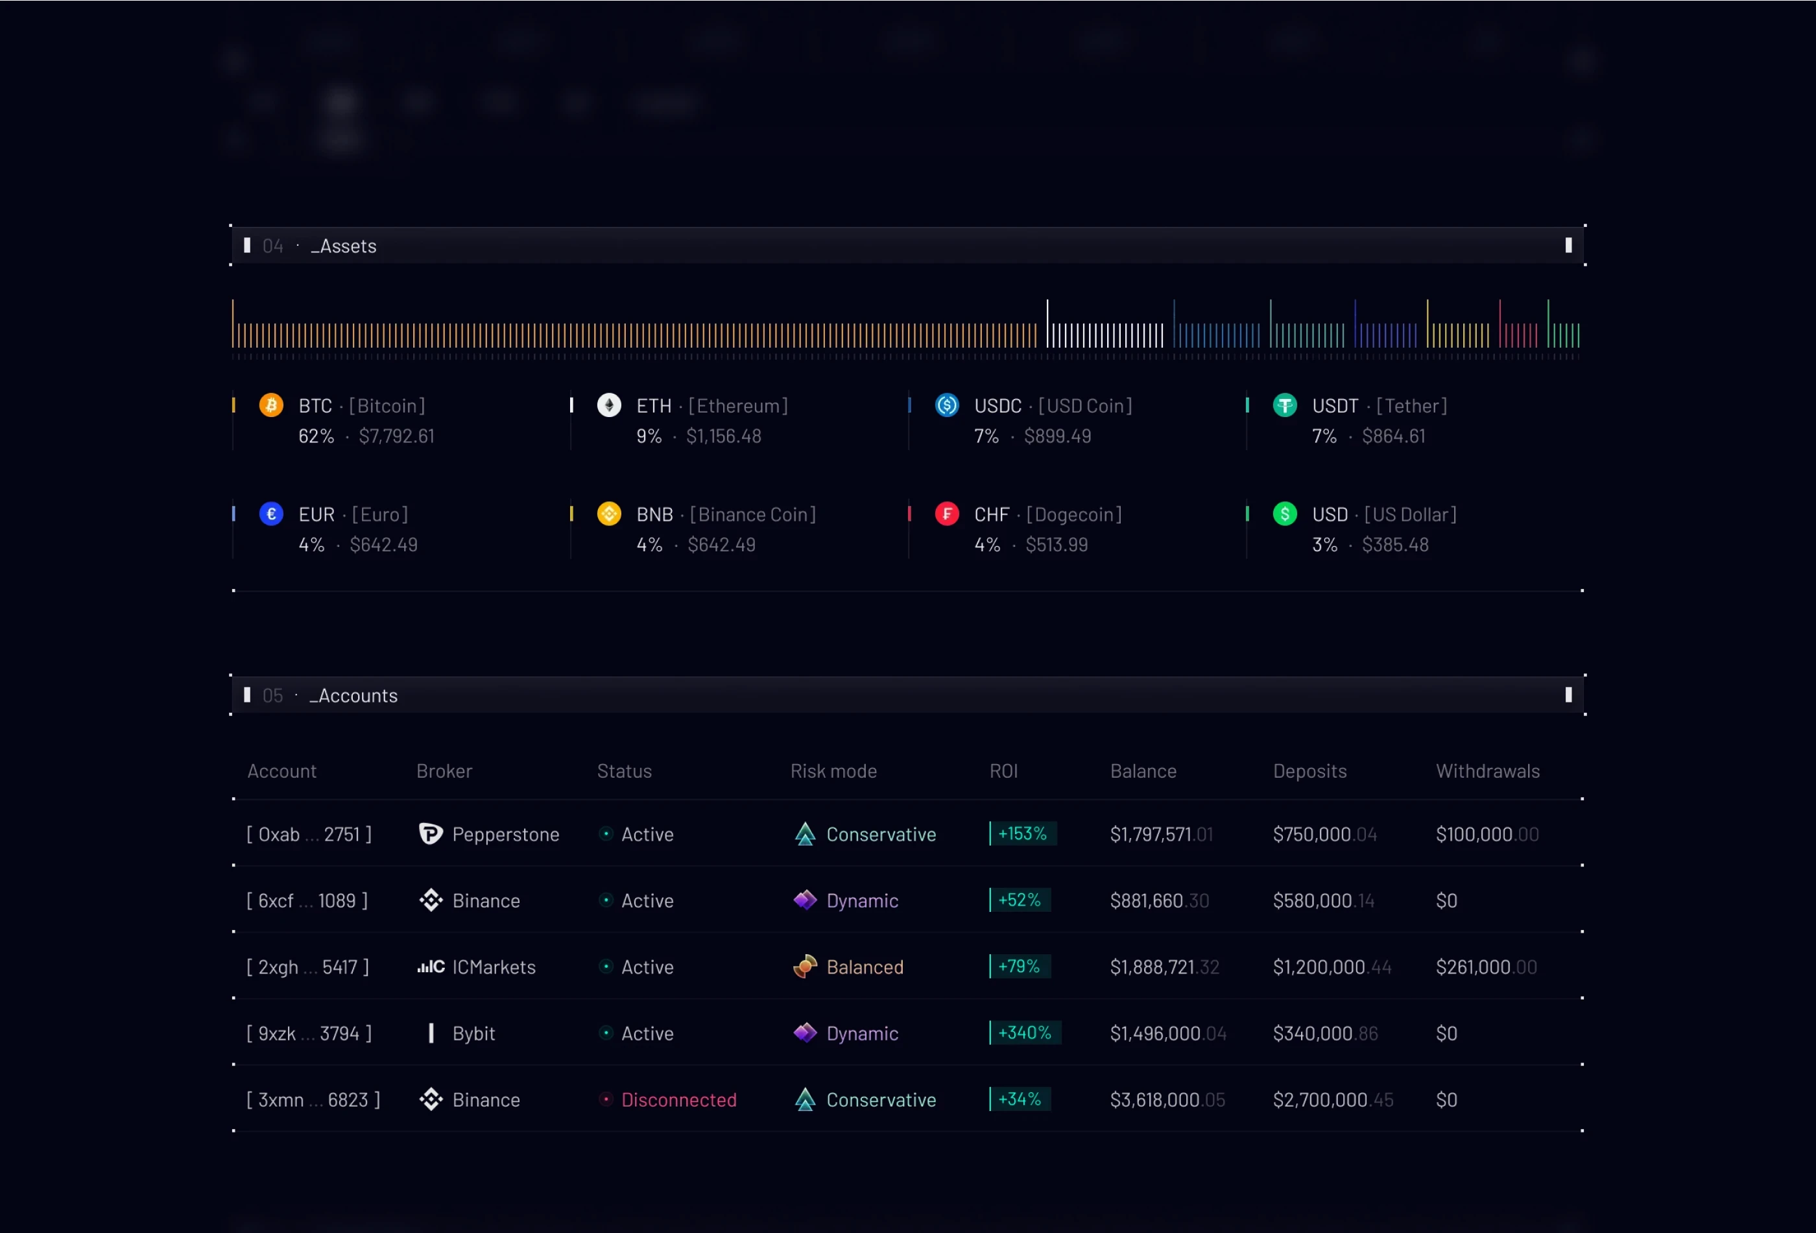This screenshot has width=1816, height=1233.
Task: Toggle the Active status dot on Binance row
Action: [605, 900]
